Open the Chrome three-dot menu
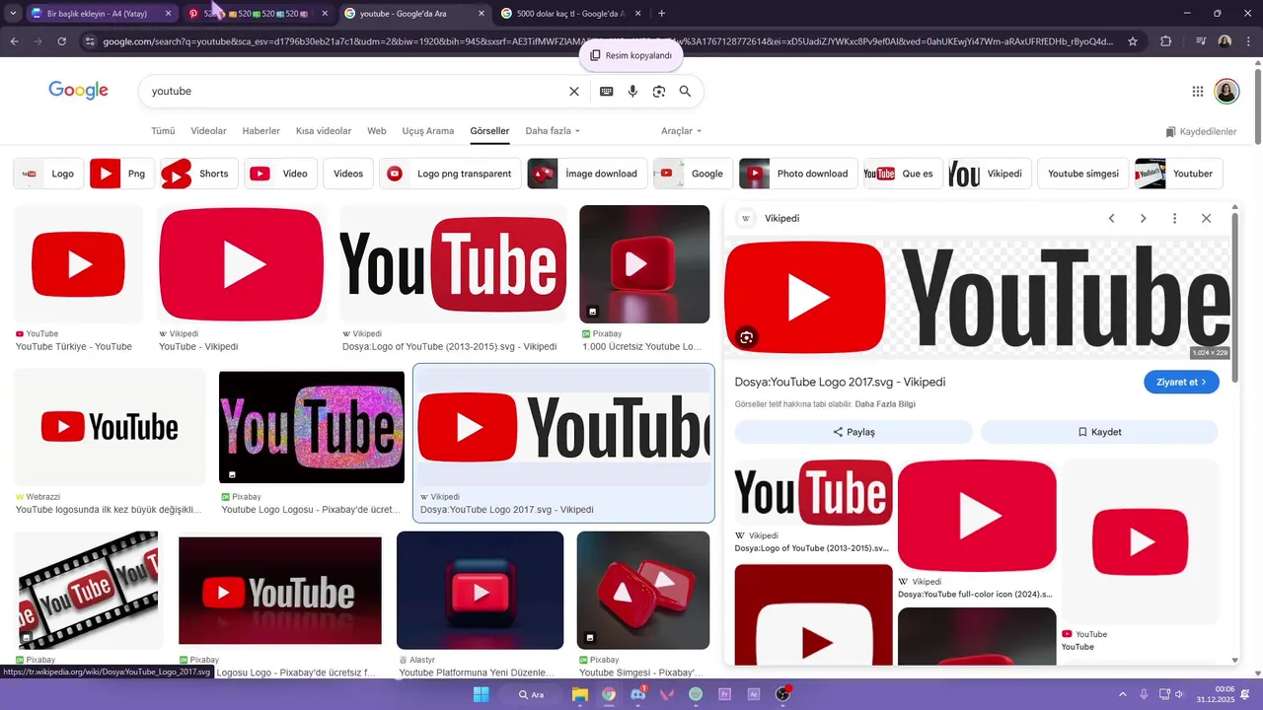1263x710 pixels. click(1248, 41)
